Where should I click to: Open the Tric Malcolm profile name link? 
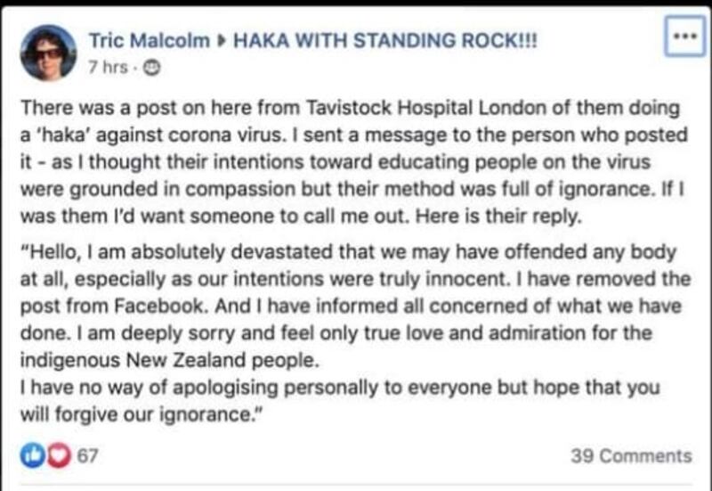150,40
